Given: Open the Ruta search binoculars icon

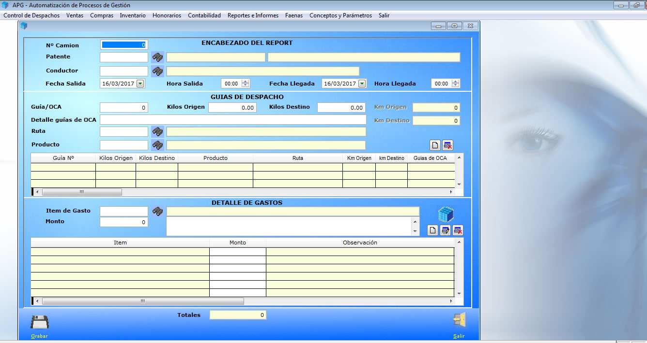Looking at the screenshot, I should [x=157, y=131].
